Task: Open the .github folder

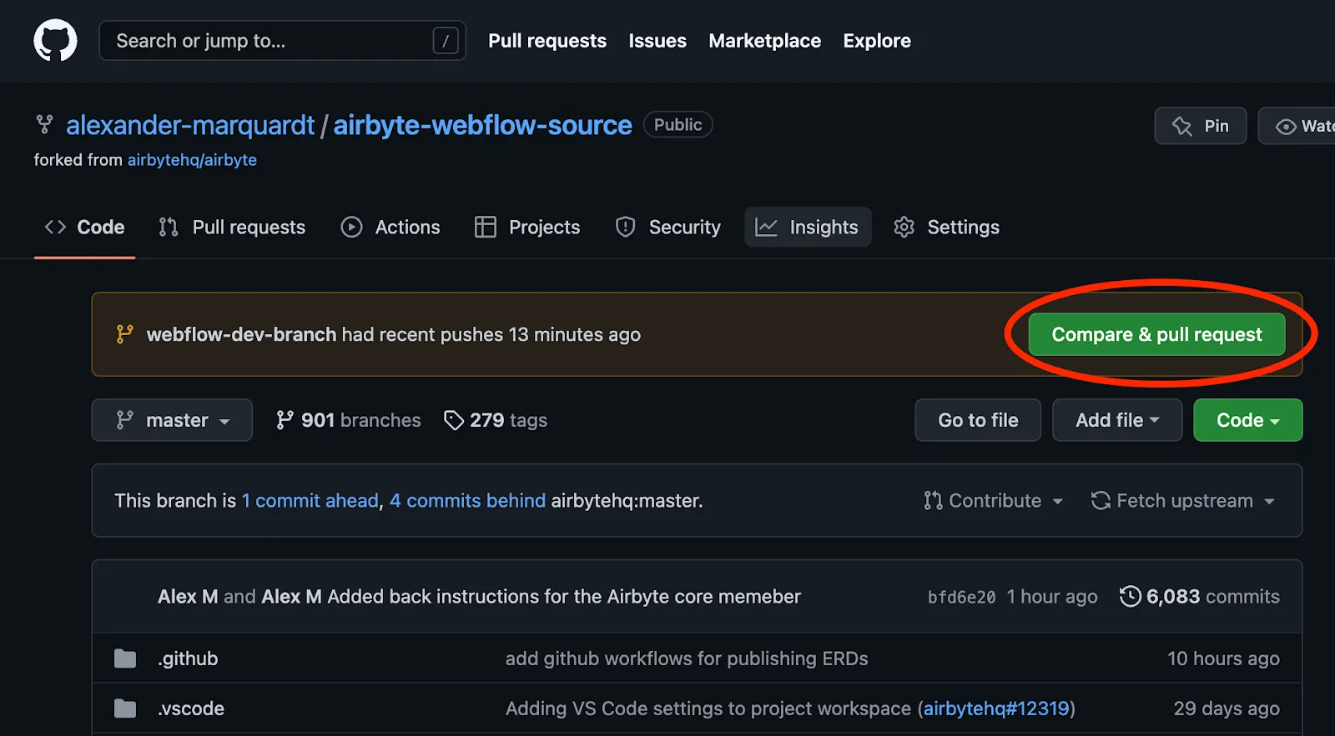Action: click(x=188, y=658)
